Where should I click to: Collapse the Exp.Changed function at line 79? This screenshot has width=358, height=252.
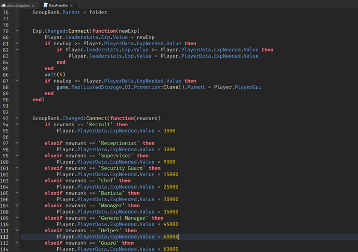pos(17,31)
